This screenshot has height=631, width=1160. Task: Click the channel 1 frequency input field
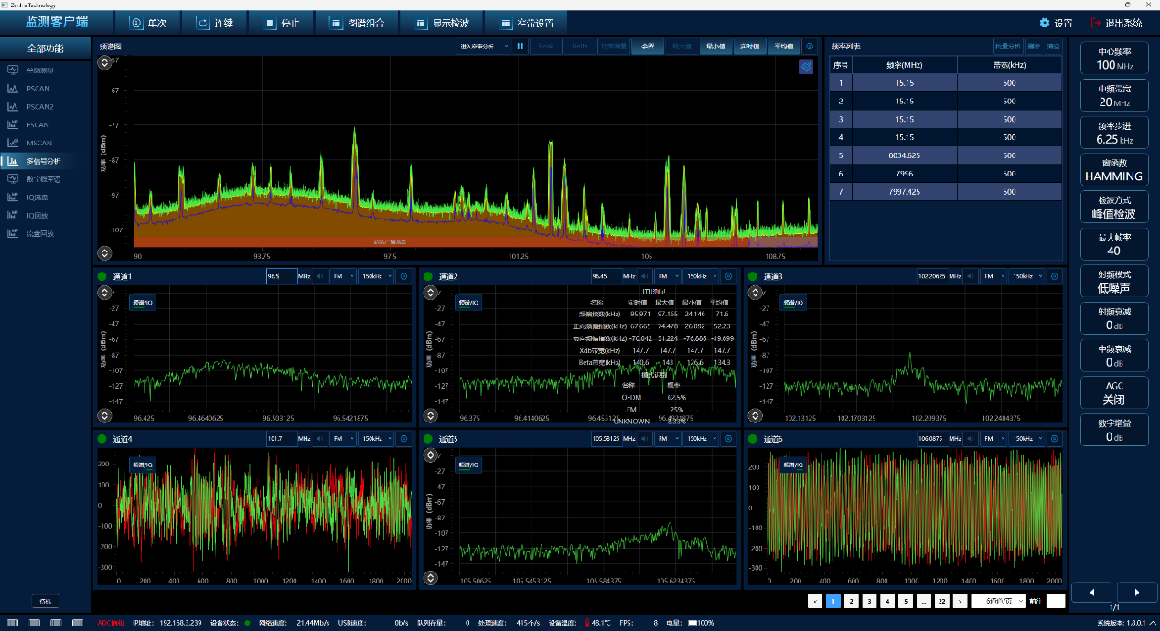click(x=282, y=275)
